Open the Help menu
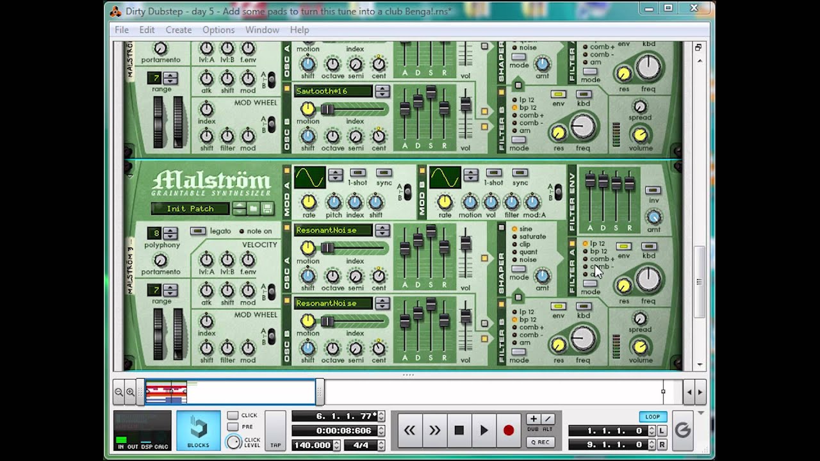820x461 pixels. click(x=299, y=30)
